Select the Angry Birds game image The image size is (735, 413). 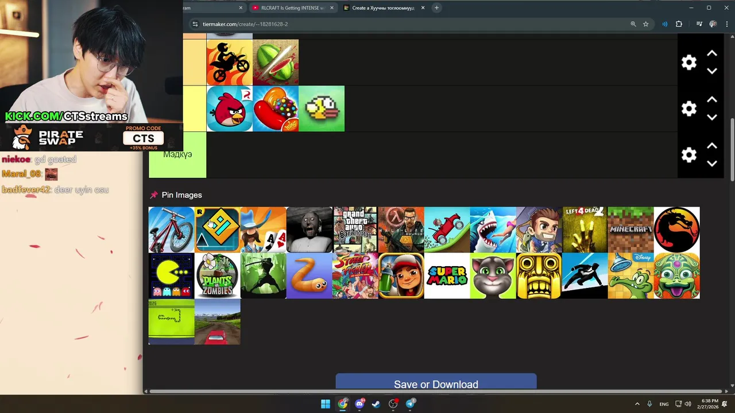(229, 109)
